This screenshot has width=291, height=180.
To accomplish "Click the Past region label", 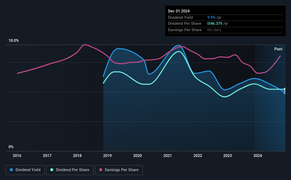I will pyautogui.click(x=278, y=49).
